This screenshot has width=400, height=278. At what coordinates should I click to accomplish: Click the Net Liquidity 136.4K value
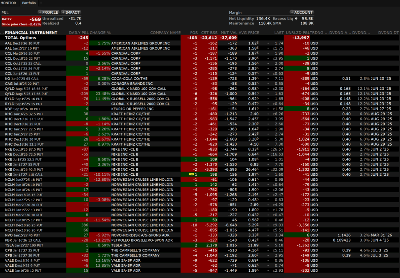click(x=263, y=18)
